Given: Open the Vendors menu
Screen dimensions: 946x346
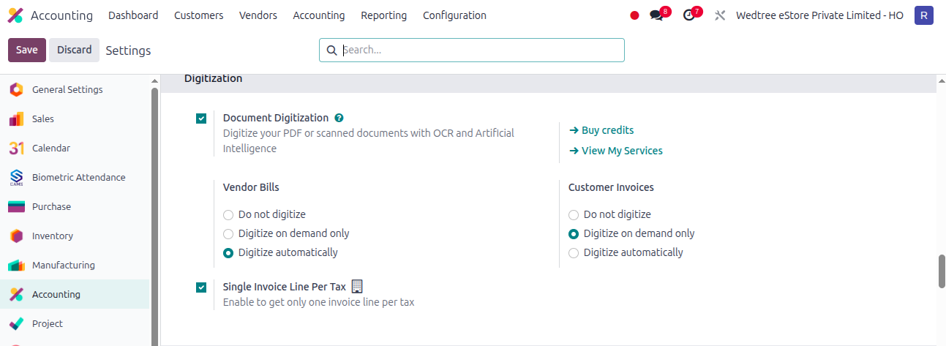Looking at the screenshot, I should tap(258, 15).
